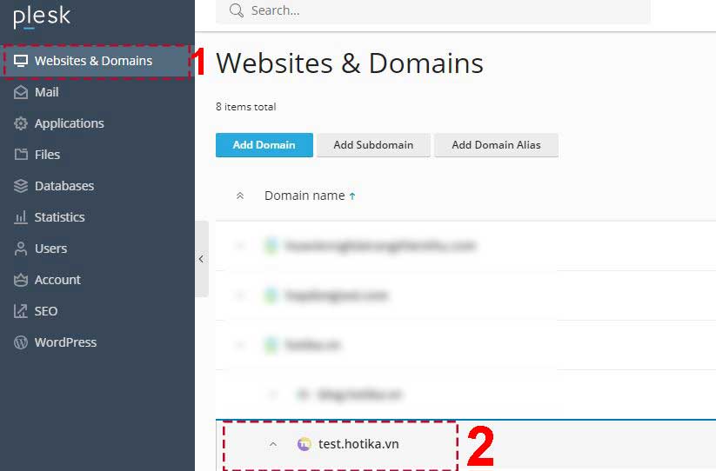Click the Plesk logo
Image resolution: width=716 pixels, height=471 pixels.
coord(42,17)
